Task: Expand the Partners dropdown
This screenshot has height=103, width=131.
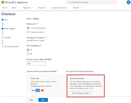Action: 77,8
